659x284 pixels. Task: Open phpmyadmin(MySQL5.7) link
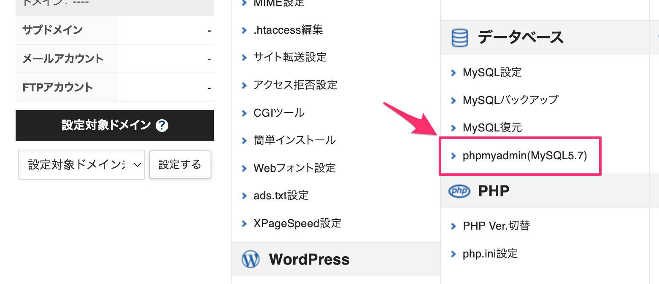click(525, 156)
